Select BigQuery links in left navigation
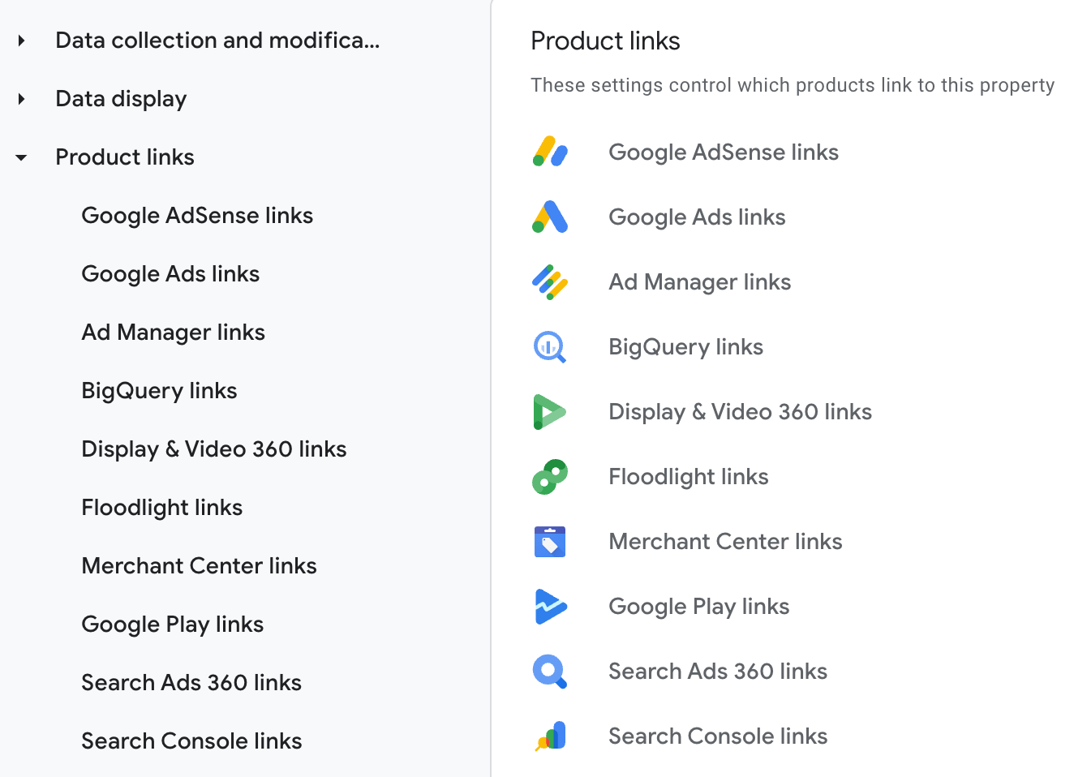Viewport: 1074px width, 777px height. pos(159,391)
